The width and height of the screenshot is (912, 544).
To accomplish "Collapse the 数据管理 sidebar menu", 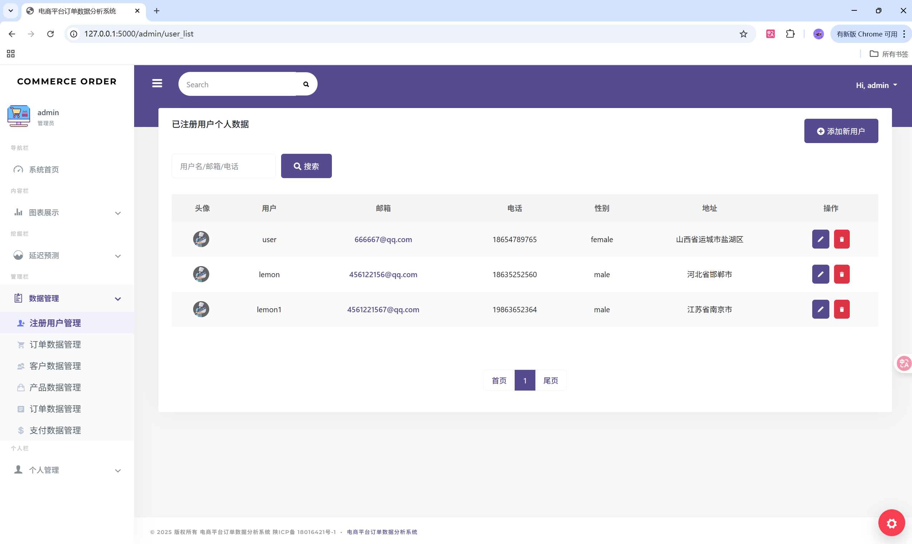I will coord(67,298).
